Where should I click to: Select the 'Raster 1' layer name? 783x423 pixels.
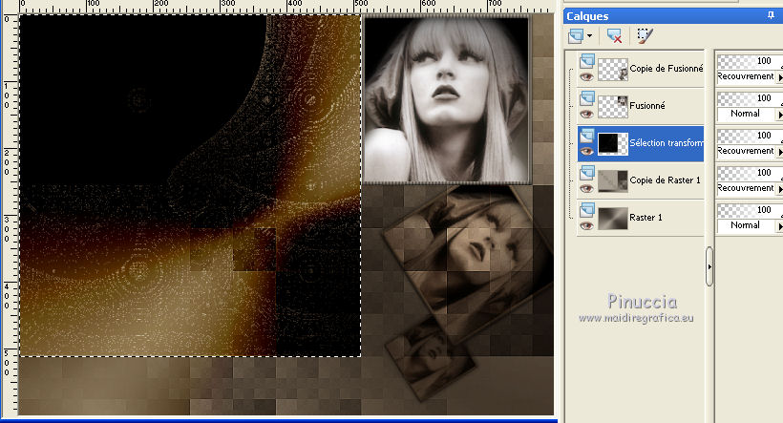[x=645, y=218]
